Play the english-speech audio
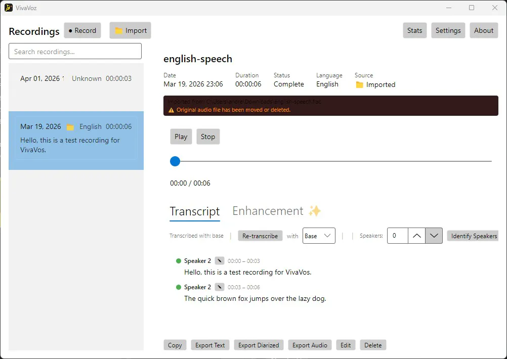The width and height of the screenshot is (507, 359). tap(181, 137)
